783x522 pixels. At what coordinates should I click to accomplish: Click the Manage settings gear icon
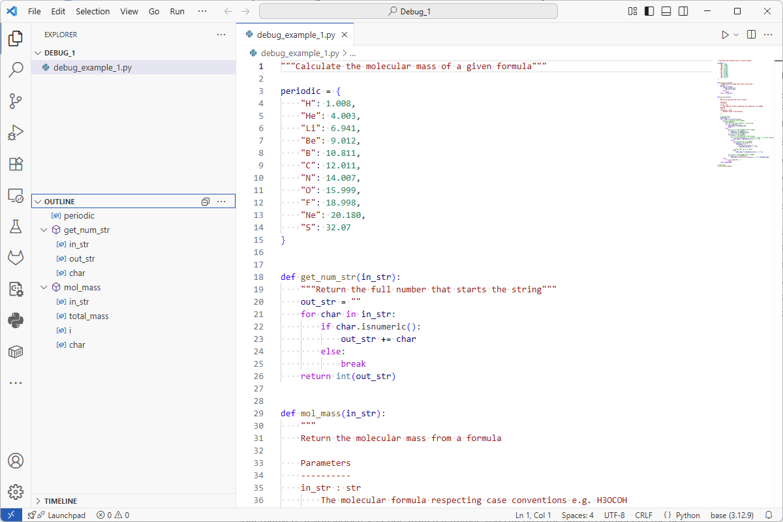pos(16,492)
